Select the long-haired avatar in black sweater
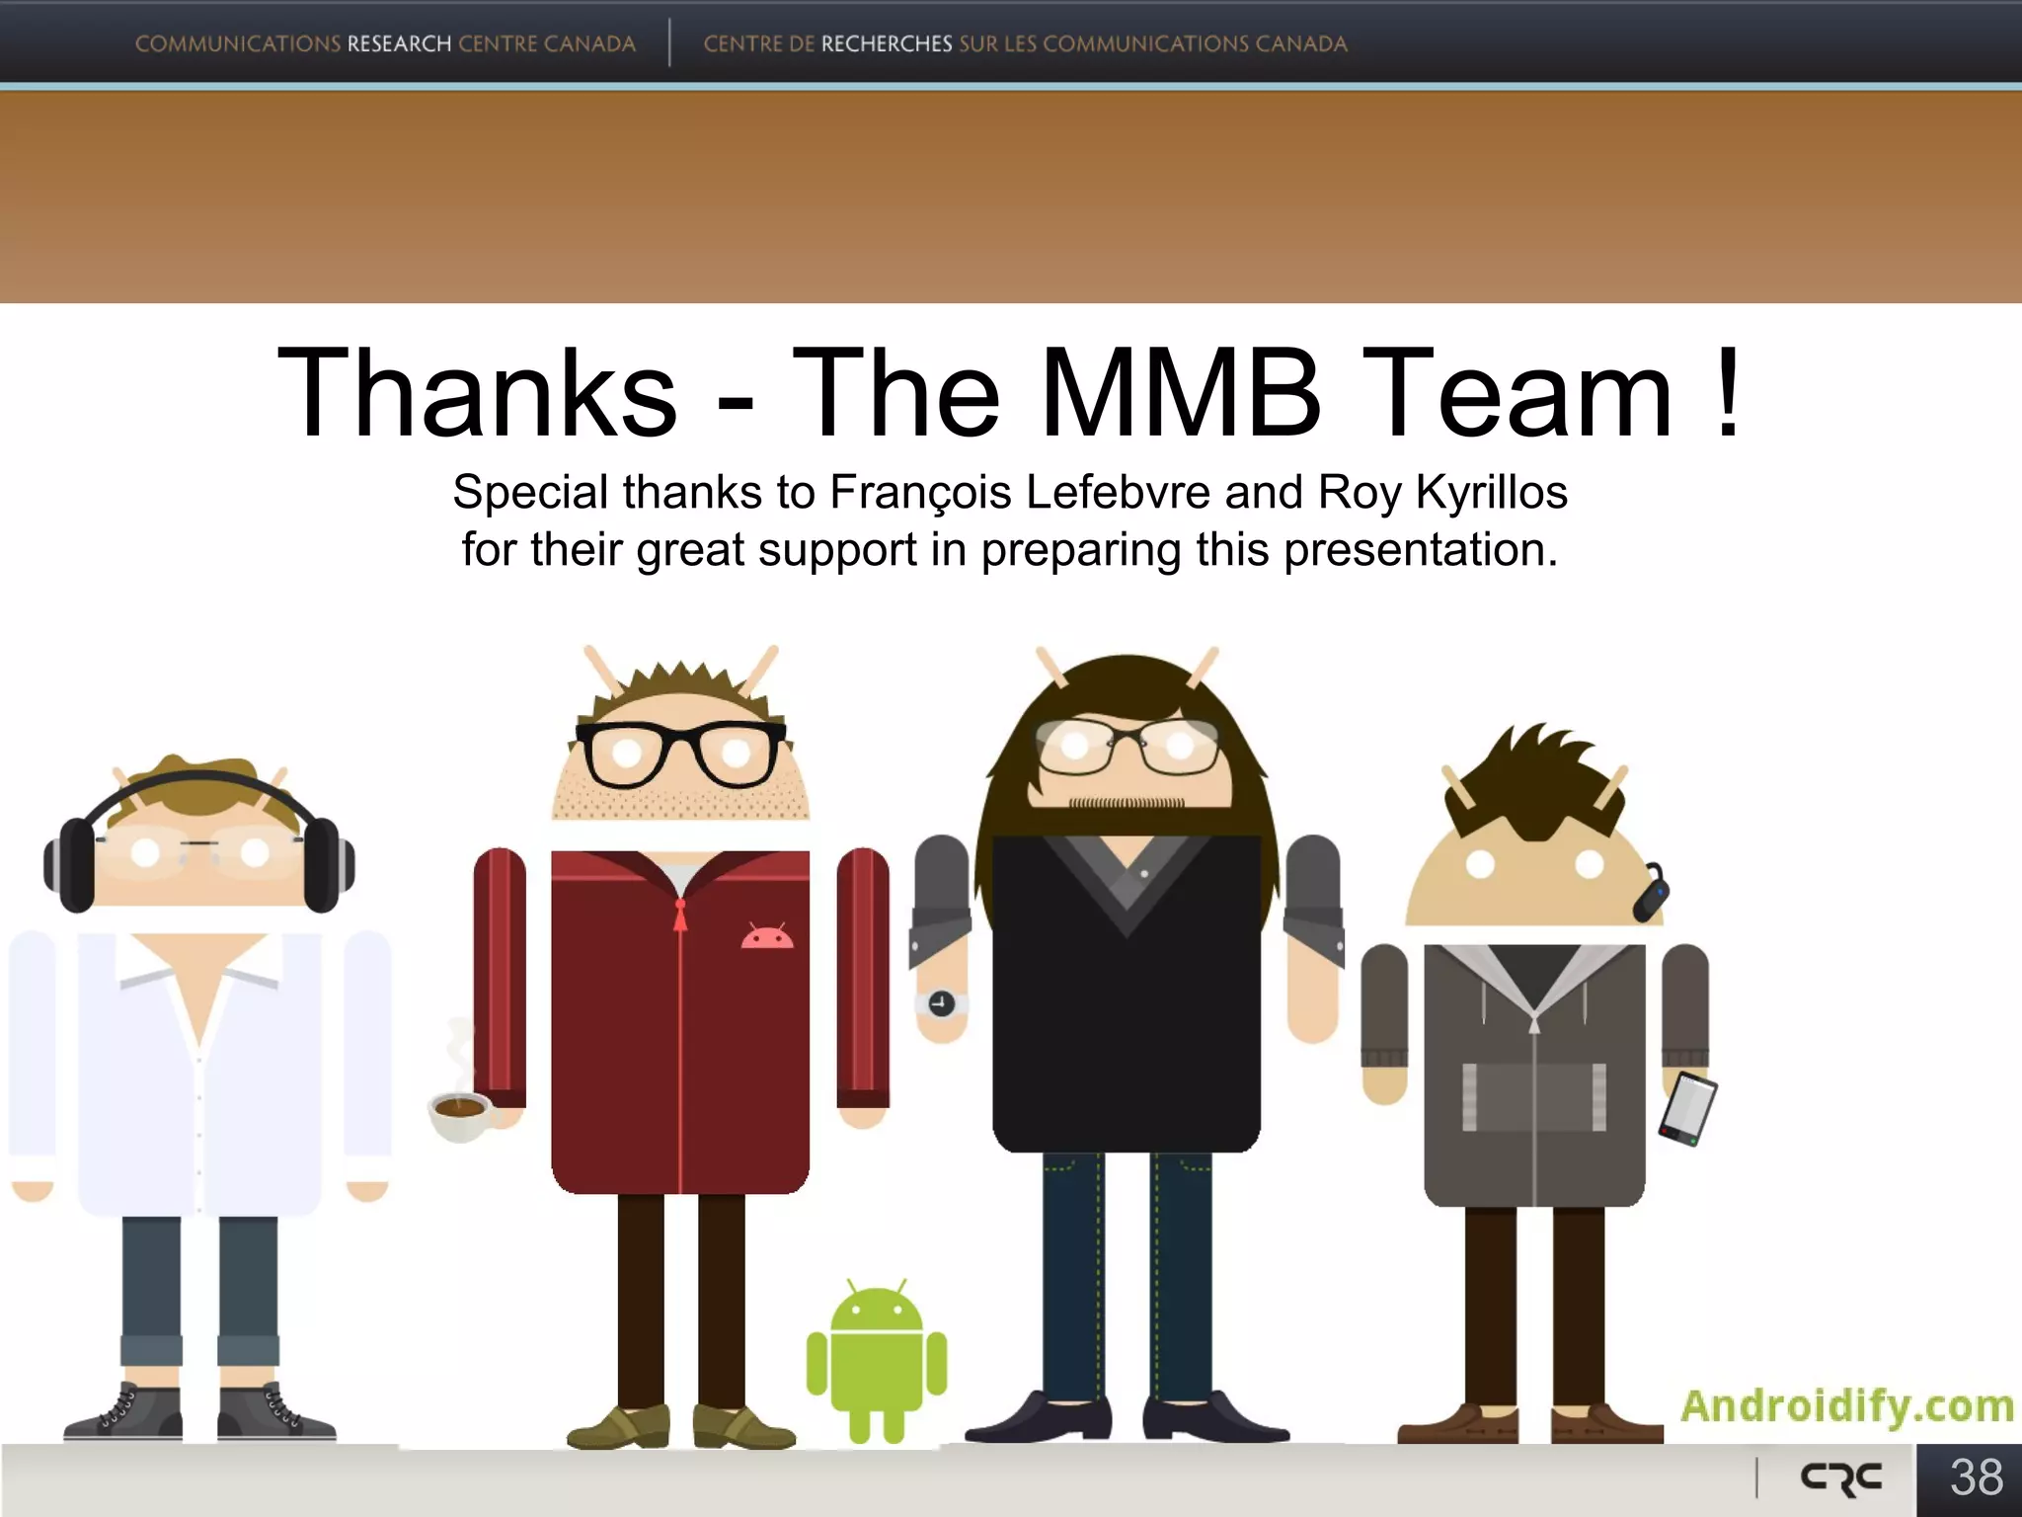The image size is (2022, 1517). (1127, 1045)
